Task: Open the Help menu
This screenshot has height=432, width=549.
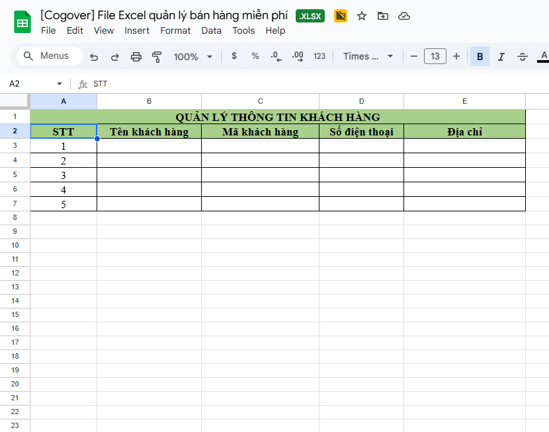Action: pos(275,31)
